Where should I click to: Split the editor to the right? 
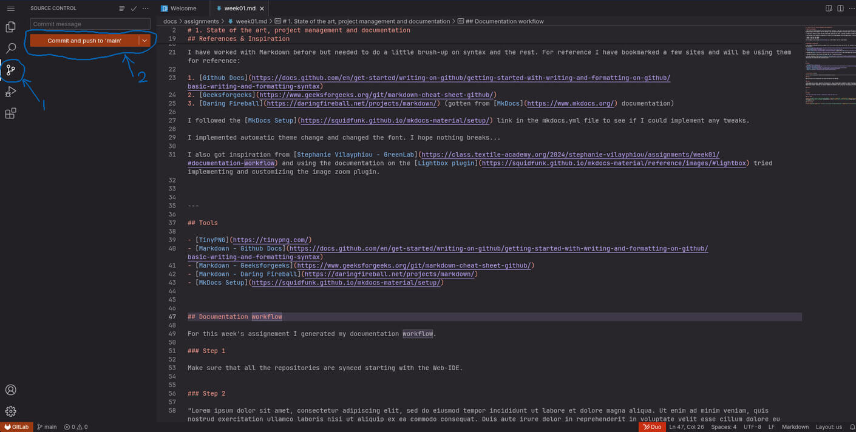pyautogui.click(x=840, y=8)
